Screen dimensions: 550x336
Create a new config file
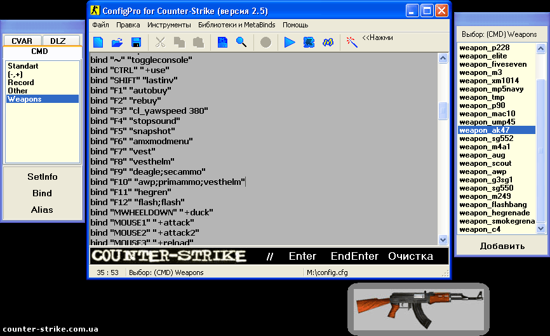click(x=98, y=43)
